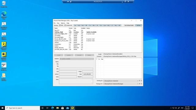
Task: Uncheck the Mods viewing checkbox
Action: [x=60, y=25]
